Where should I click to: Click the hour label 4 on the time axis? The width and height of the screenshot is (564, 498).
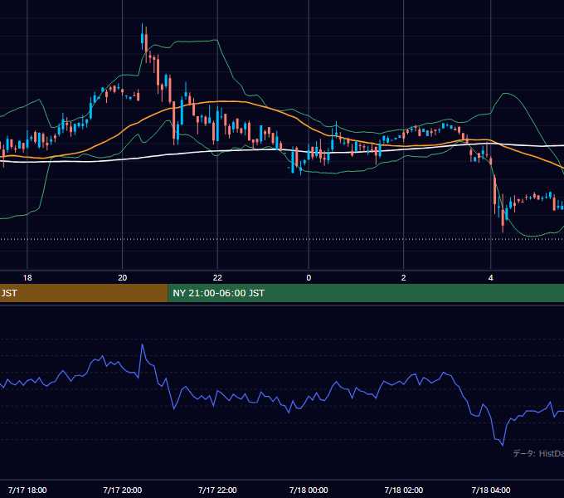click(x=491, y=278)
